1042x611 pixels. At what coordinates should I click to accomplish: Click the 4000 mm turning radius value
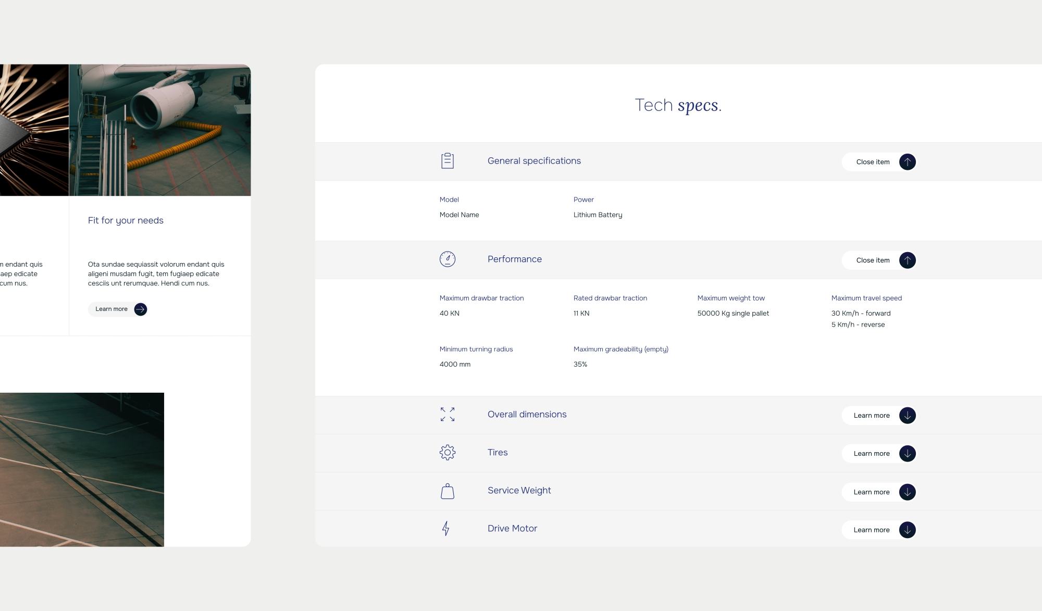[455, 364]
